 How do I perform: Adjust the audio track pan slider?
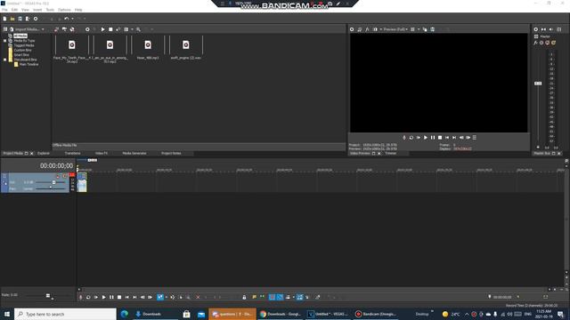[51, 188]
